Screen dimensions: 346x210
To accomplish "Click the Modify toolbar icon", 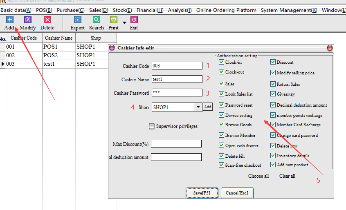I will coord(28,20).
